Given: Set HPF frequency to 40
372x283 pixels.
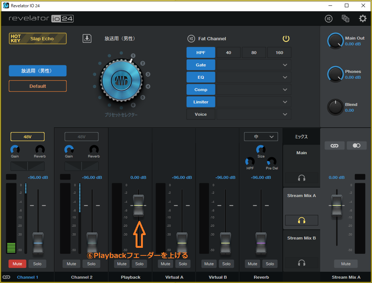Looking at the screenshot, I should pos(228,53).
